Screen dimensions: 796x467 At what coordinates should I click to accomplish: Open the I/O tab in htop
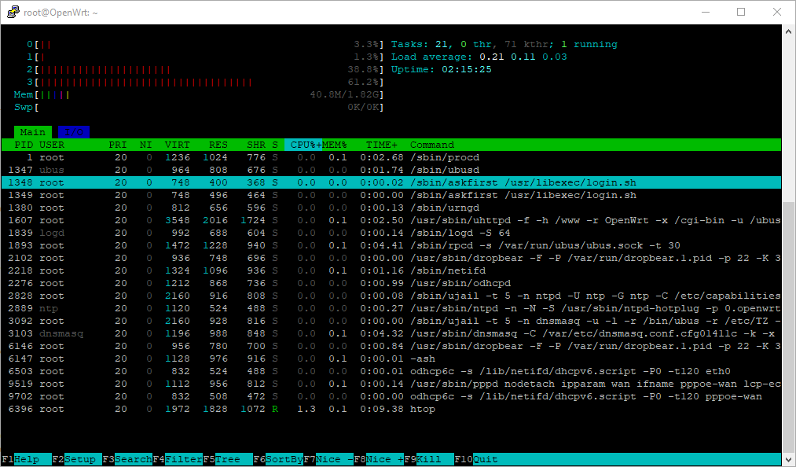(73, 132)
